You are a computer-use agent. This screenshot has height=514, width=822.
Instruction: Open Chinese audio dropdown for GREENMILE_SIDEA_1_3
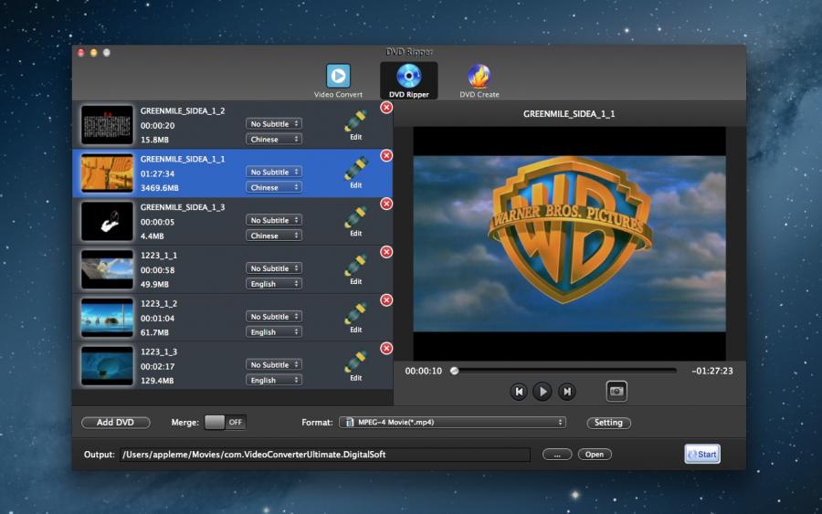pyautogui.click(x=274, y=236)
